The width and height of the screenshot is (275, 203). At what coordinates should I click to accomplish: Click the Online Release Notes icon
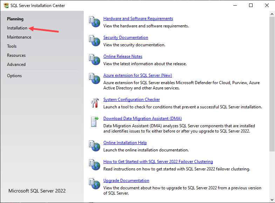point(95,60)
